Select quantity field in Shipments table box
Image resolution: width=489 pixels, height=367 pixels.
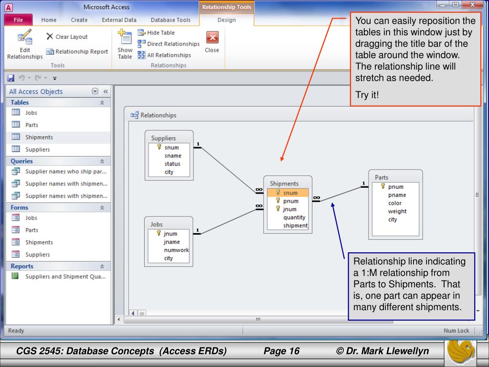[287, 217]
